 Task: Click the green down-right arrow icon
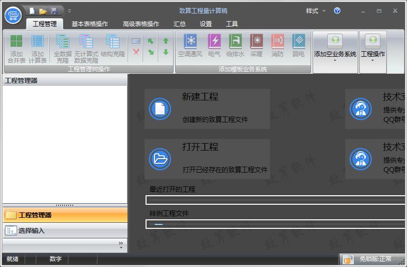click(151, 52)
